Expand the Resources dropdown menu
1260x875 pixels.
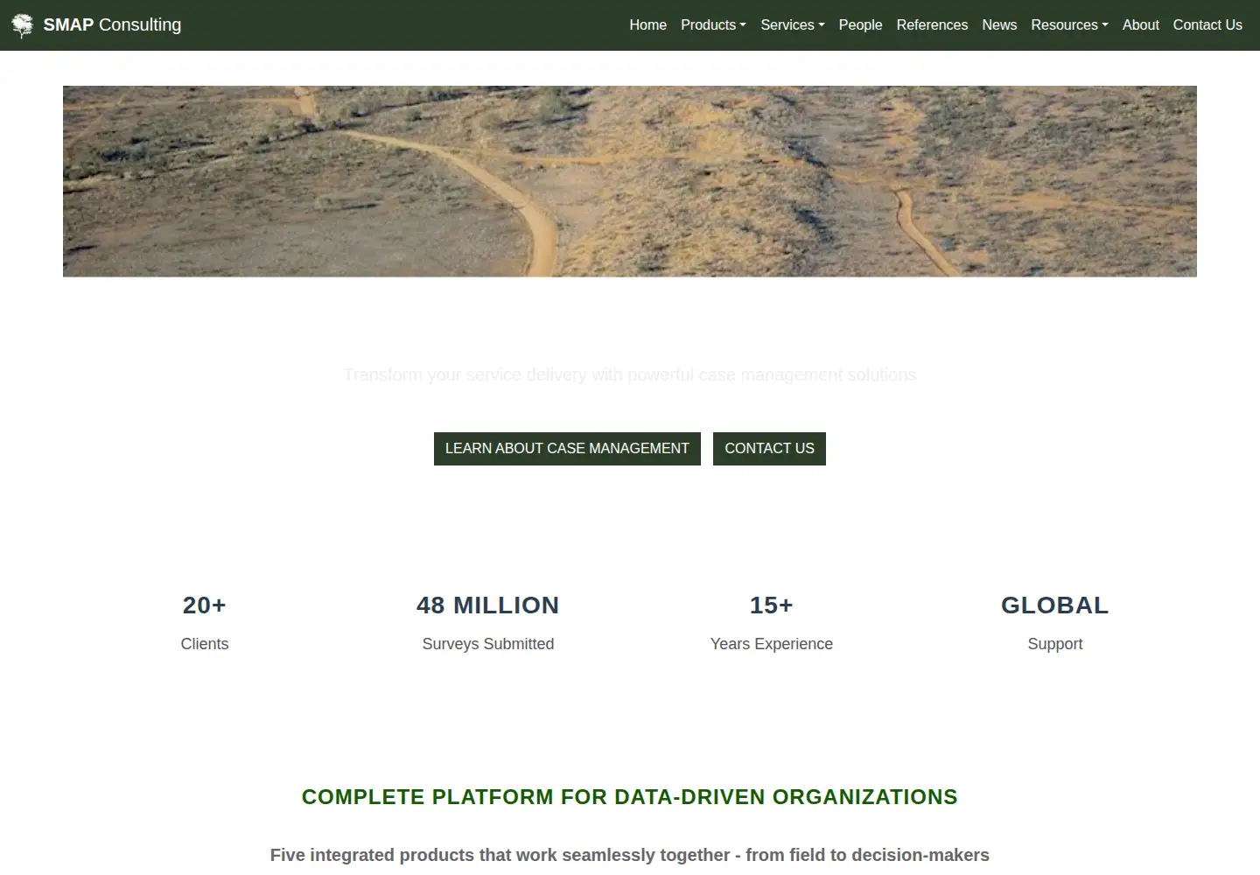[1069, 25]
